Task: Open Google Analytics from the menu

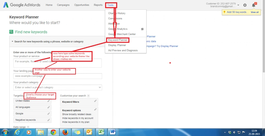Action: (118, 29)
